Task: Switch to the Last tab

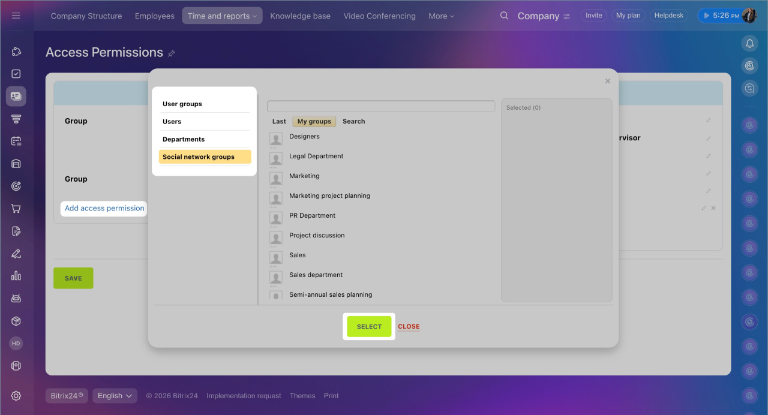Action: pyautogui.click(x=279, y=121)
